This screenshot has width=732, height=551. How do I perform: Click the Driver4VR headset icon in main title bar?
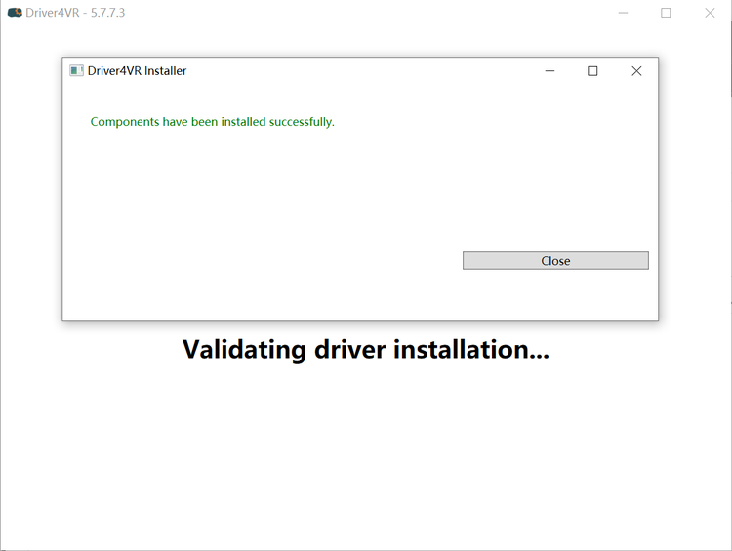point(15,12)
